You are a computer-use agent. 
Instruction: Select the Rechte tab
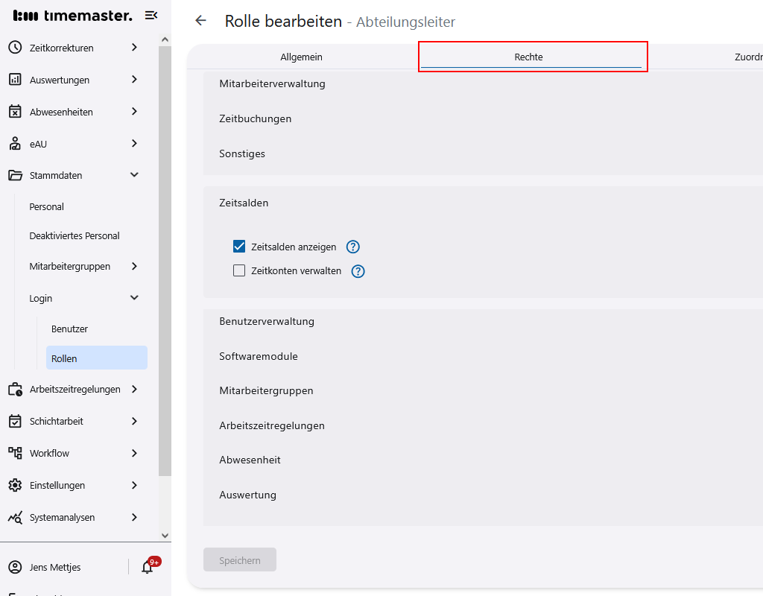point(528,57)
